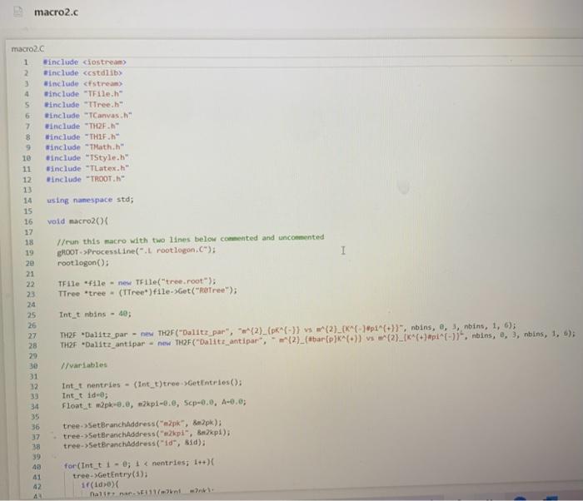Click the '//variables' comment line
Screen dimensions: 583x501
point(84,365)
